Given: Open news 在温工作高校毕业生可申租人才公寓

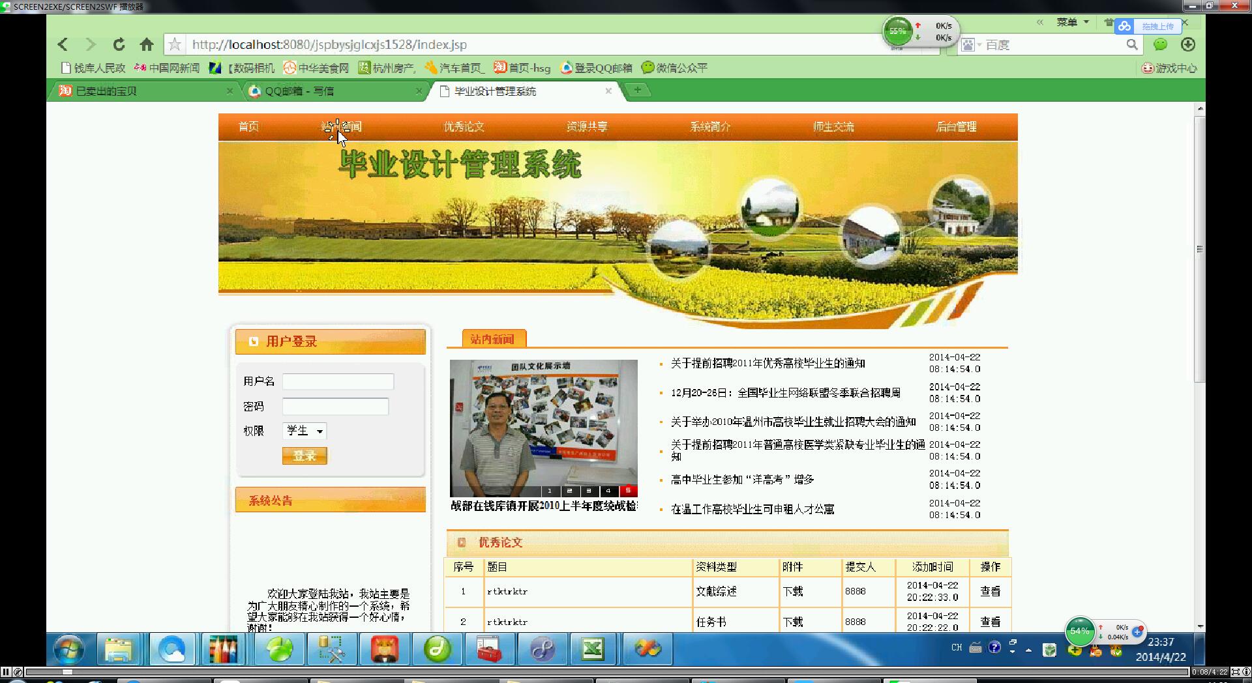Looking at the screenshot, I should 753,509.
